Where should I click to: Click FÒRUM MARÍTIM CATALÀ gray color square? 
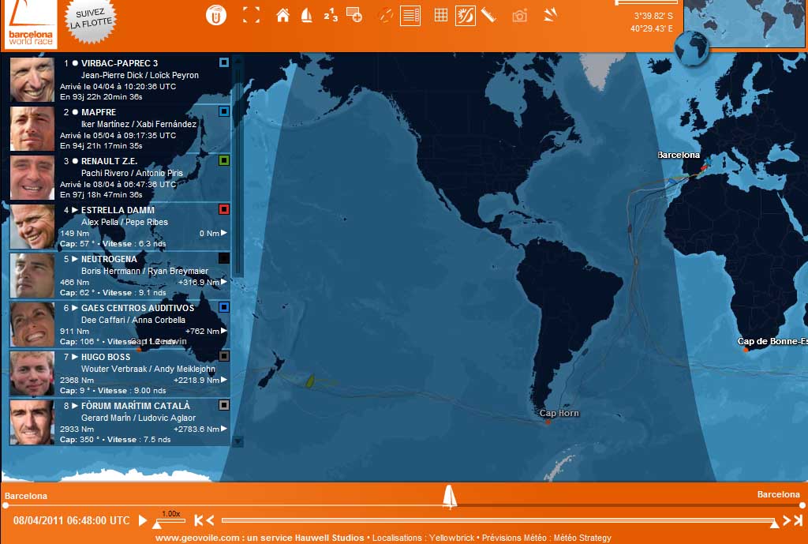(x=223, y=405)
